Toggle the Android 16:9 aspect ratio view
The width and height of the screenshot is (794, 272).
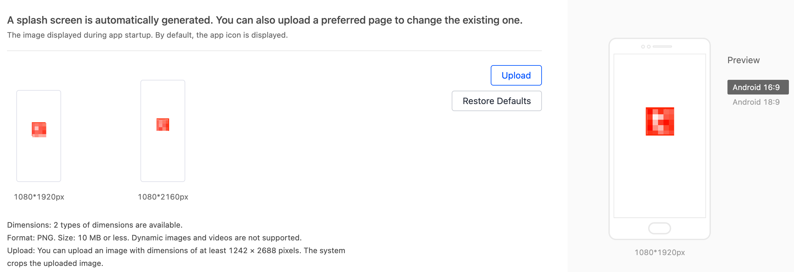click(758, 87)
